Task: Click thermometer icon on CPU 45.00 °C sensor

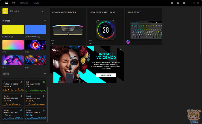Action: (x=21, y=82)
